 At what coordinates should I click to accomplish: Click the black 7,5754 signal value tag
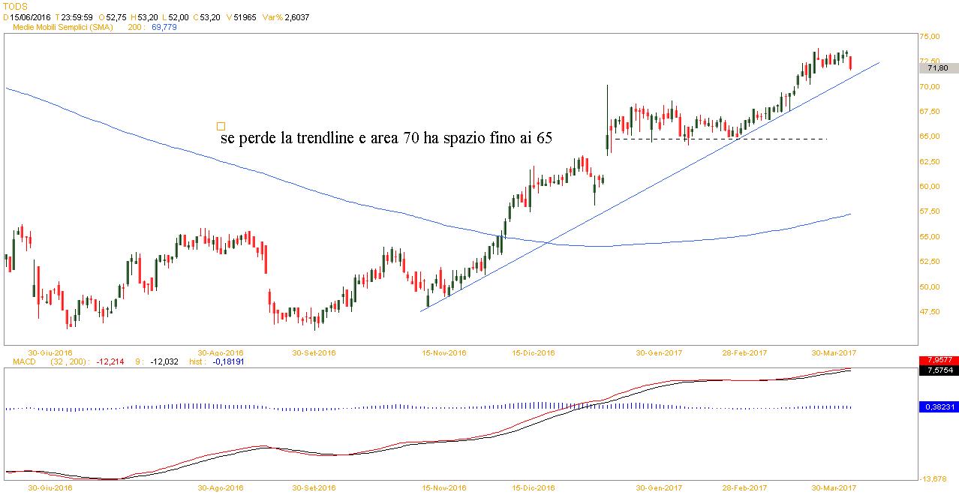click(x=938, y=370)
